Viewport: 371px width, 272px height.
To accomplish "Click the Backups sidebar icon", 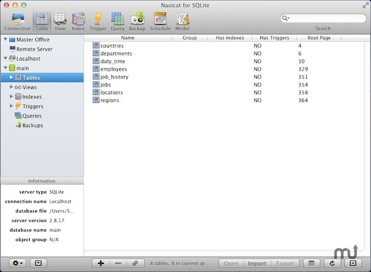I will (18, 125).
